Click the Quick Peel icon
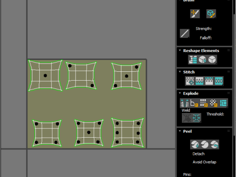The image size is (236, 177). (195, 145)
